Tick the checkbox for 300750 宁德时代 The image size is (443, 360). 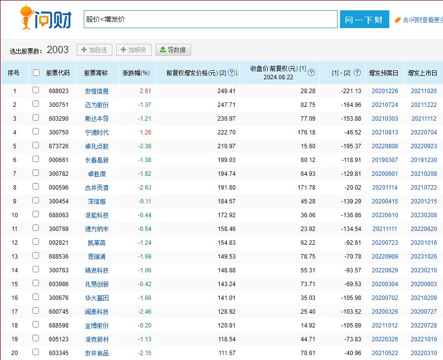click(x=35, y=131)
